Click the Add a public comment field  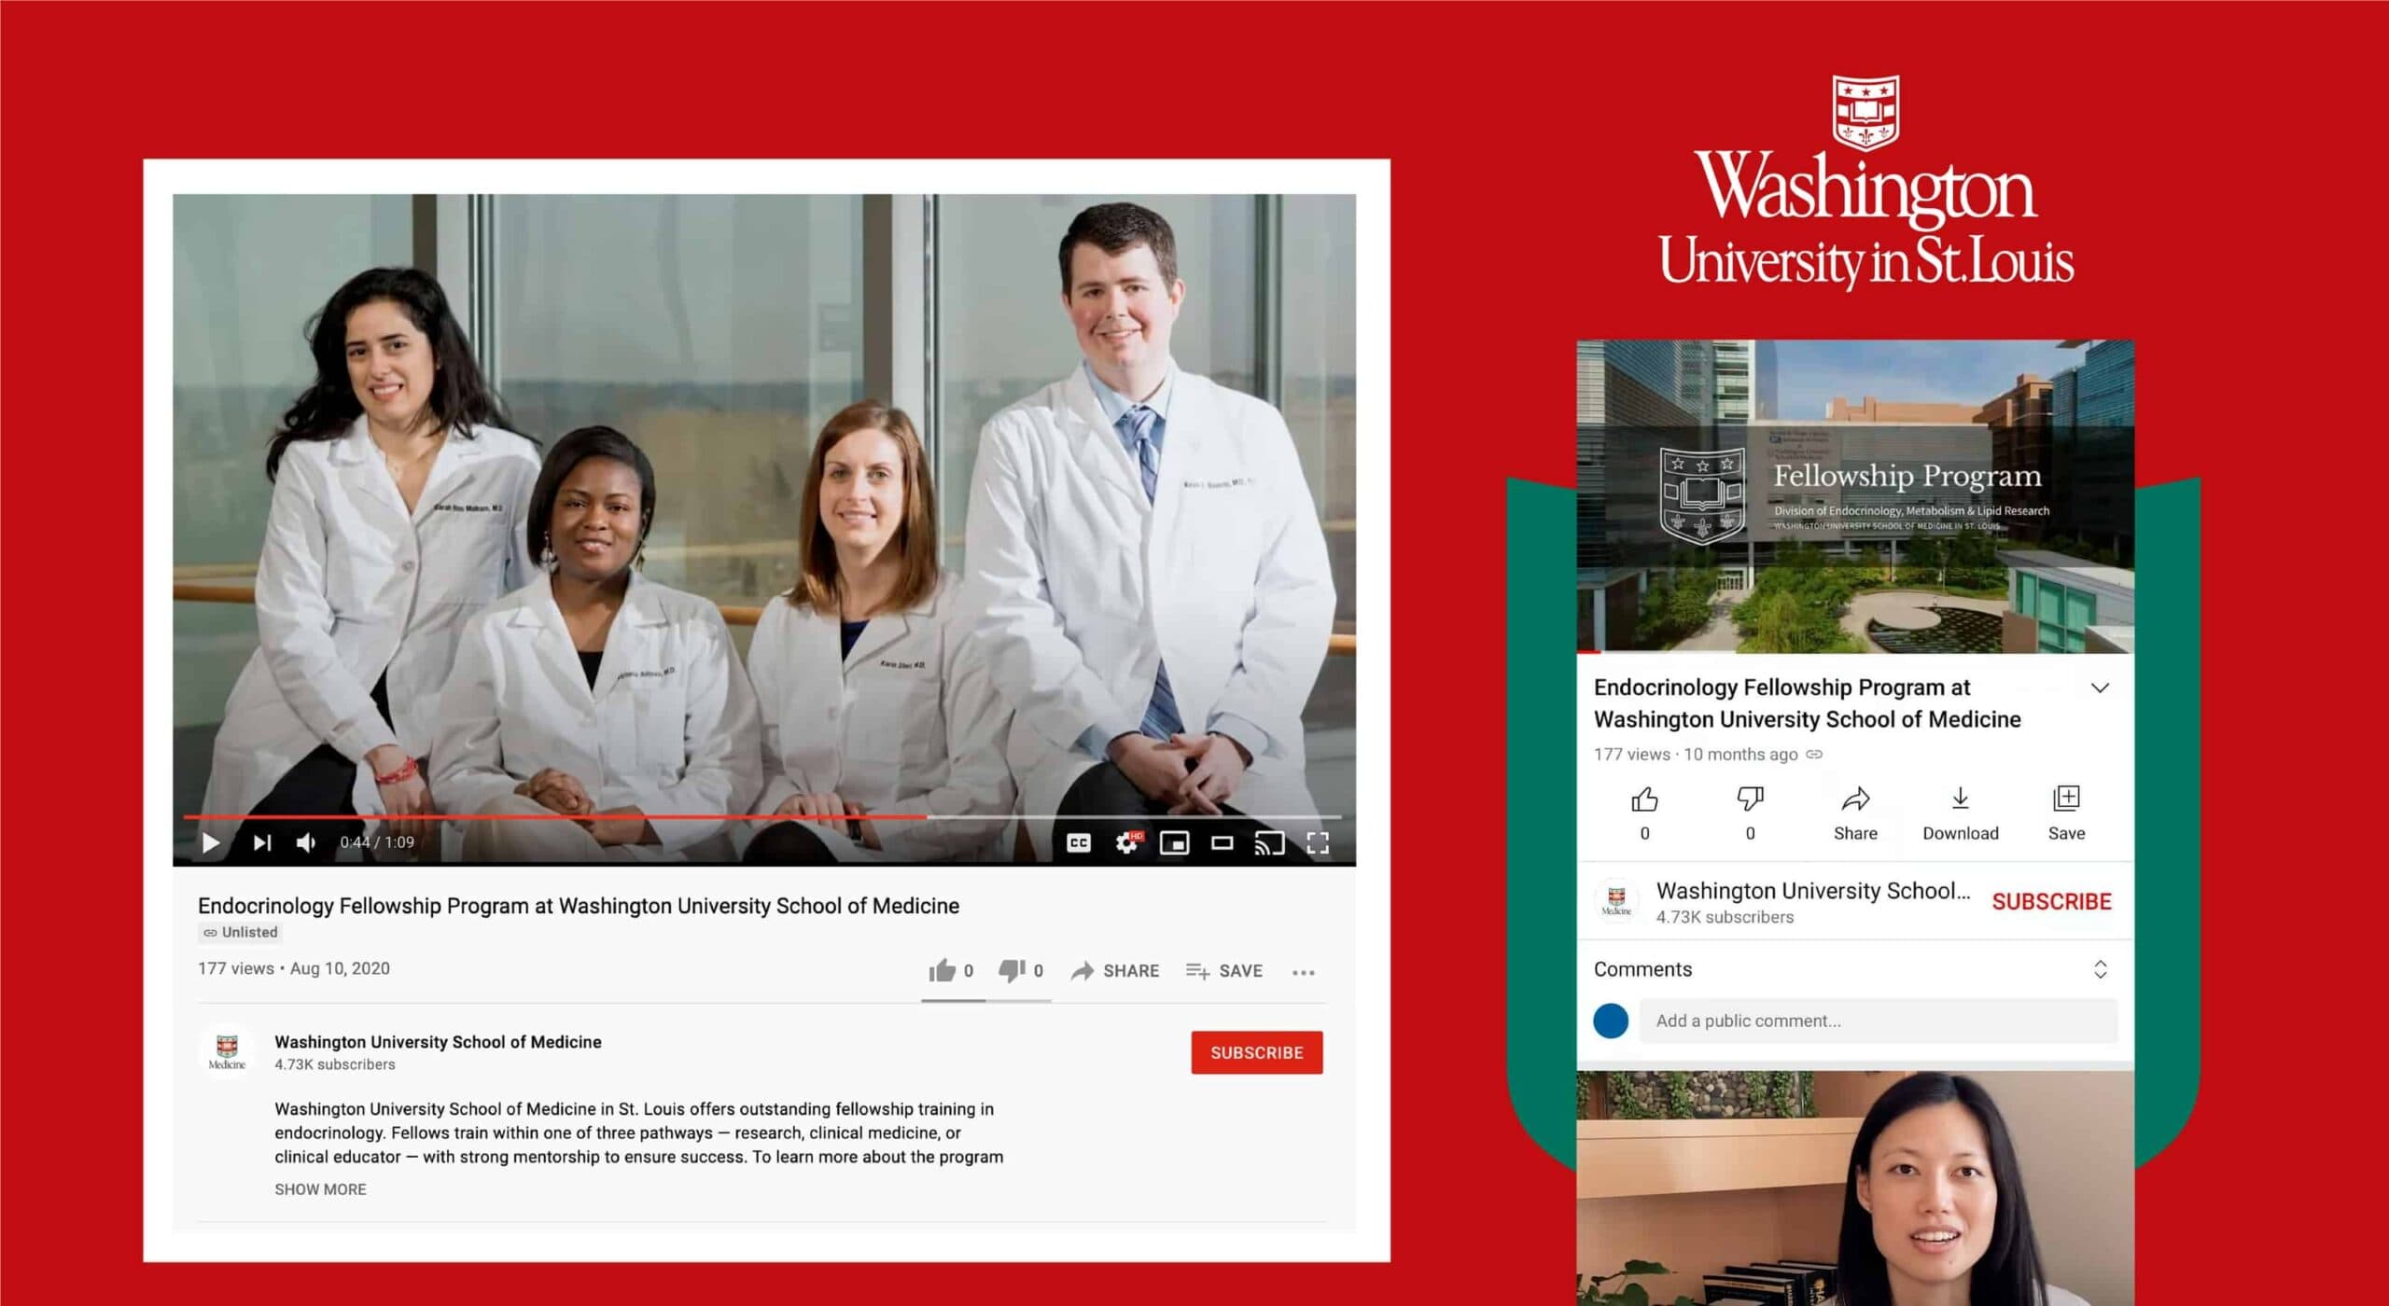pos(1878,1021)
